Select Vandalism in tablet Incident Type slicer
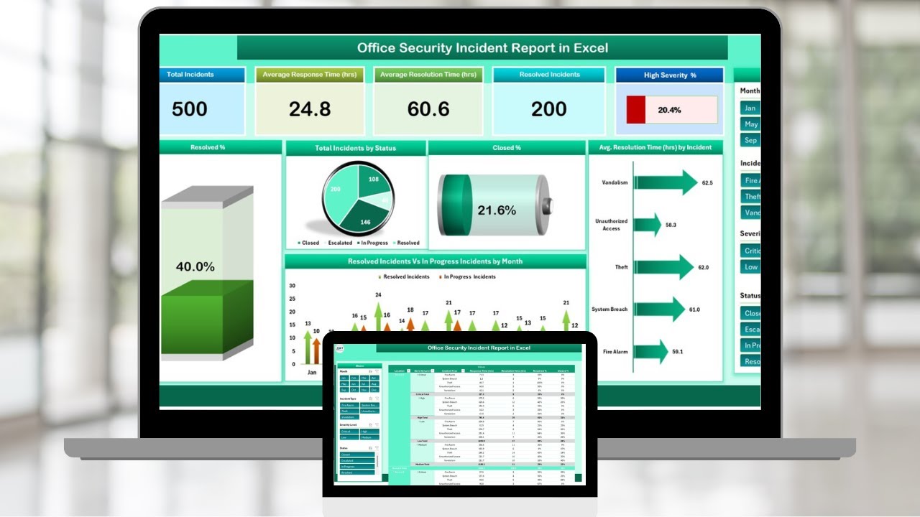This screenshot has height=517, width=920. [x=349, y=417]
